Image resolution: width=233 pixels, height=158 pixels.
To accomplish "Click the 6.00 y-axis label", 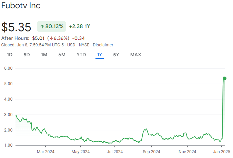I will [8, 68].
